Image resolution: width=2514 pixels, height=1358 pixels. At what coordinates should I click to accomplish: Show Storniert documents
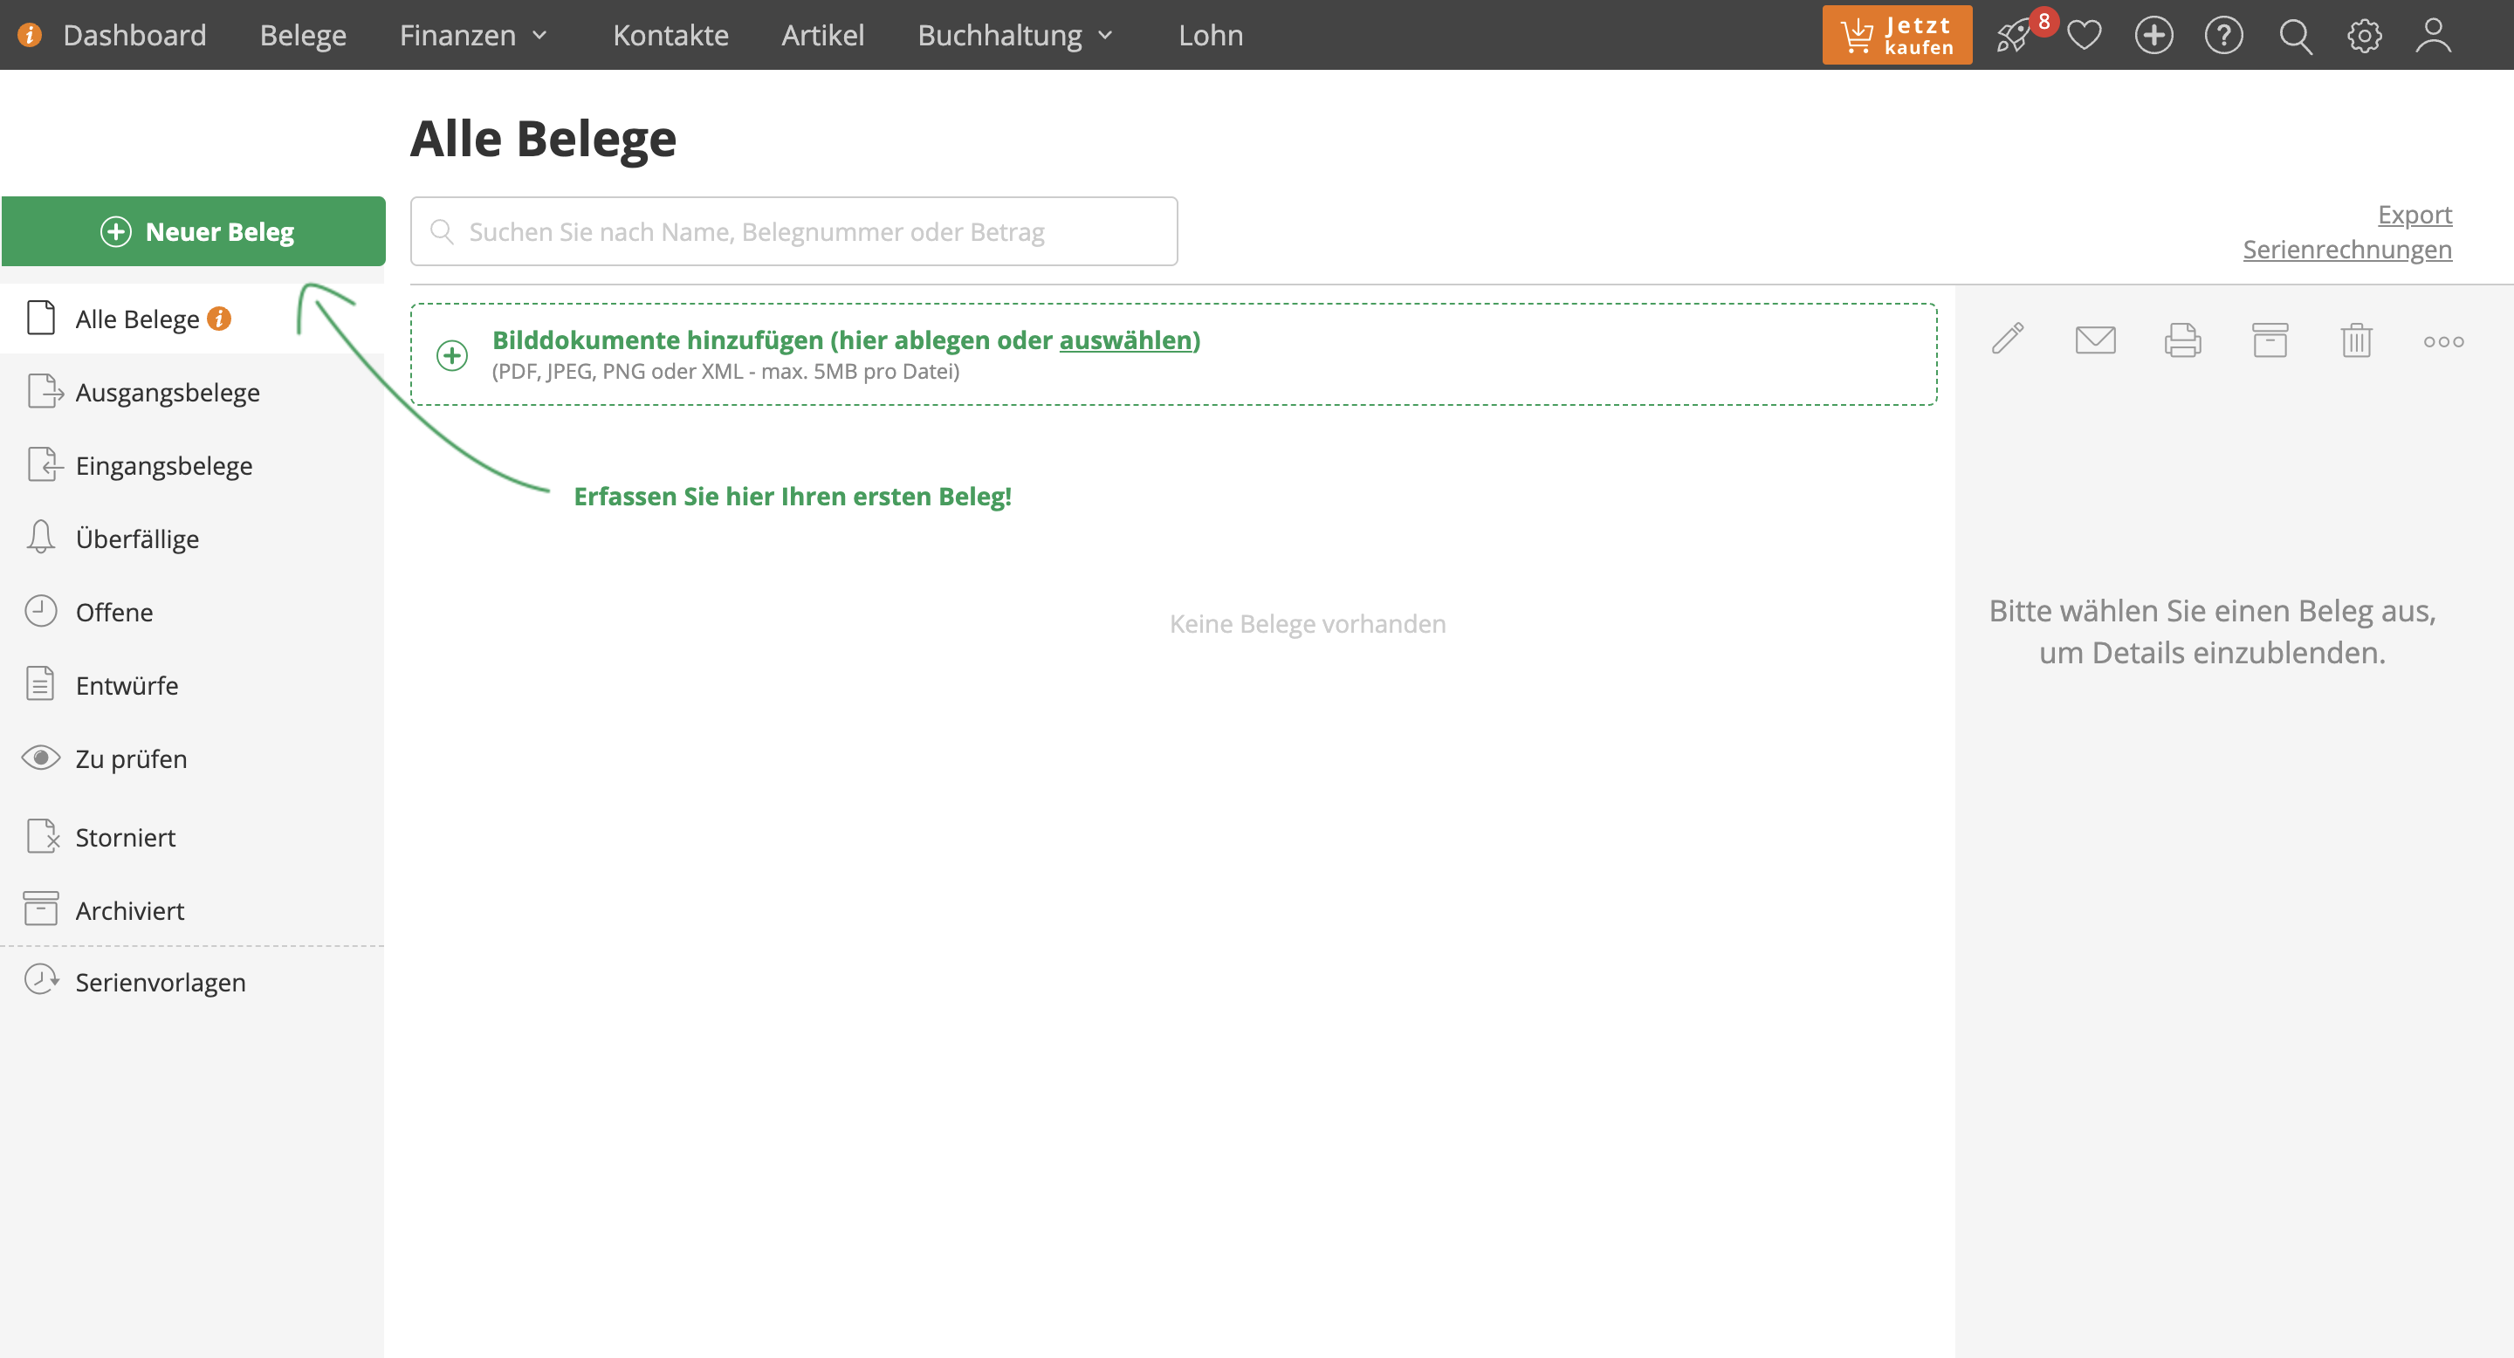click(x=193, y=836)
